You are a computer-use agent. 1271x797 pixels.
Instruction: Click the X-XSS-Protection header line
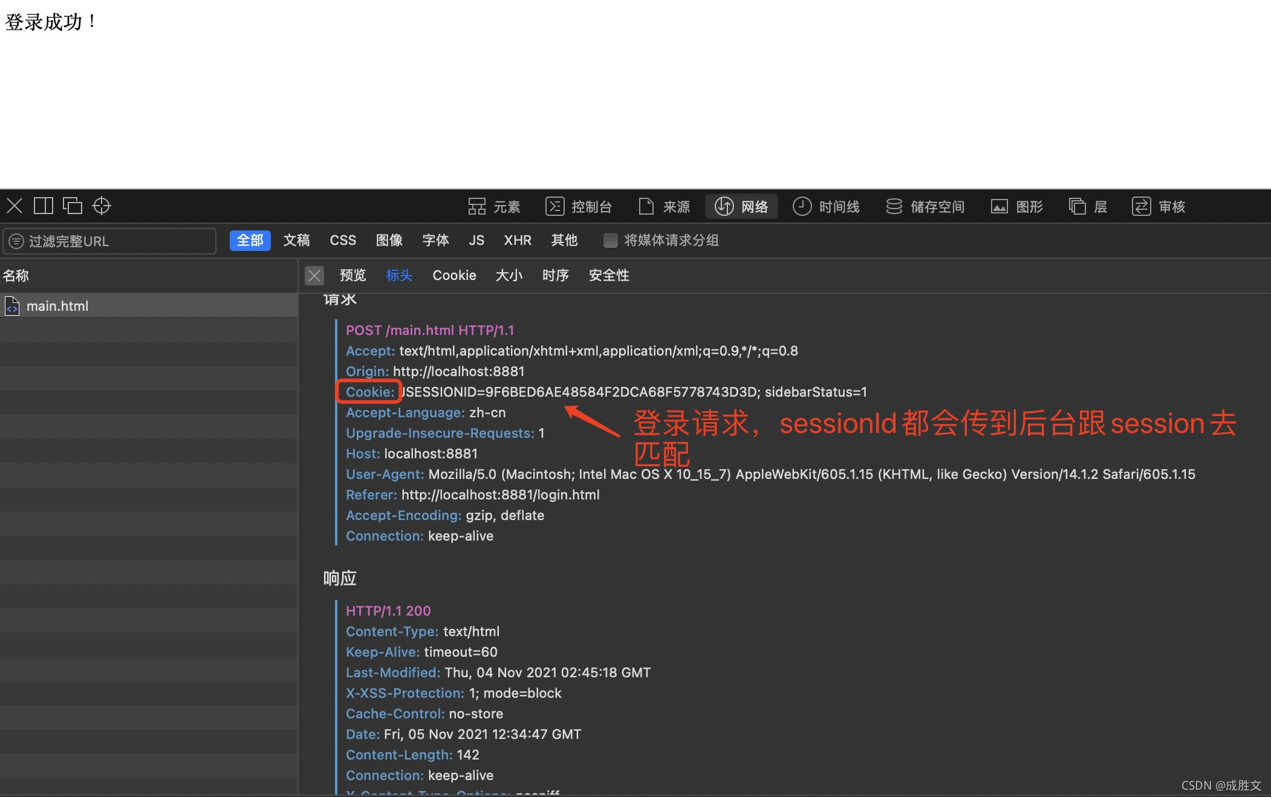pos(453,694)
